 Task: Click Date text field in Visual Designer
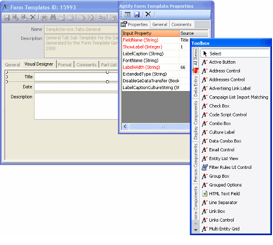76,87
